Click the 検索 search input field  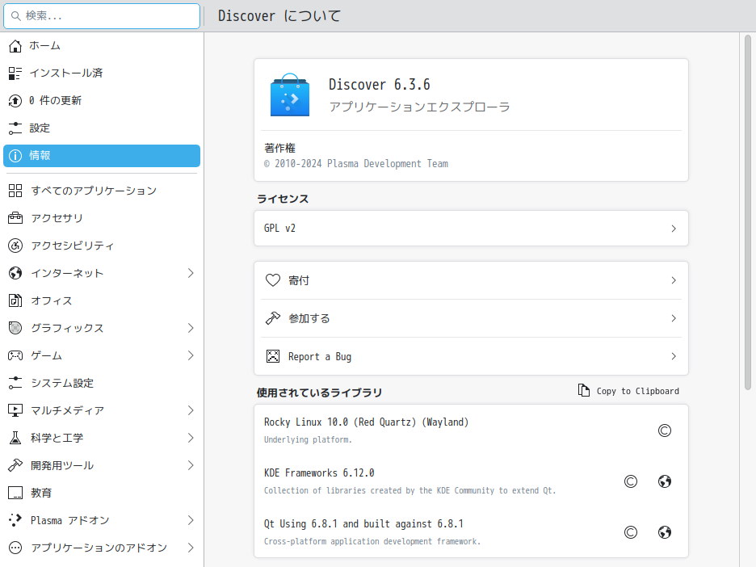click(x=102, y=15)
